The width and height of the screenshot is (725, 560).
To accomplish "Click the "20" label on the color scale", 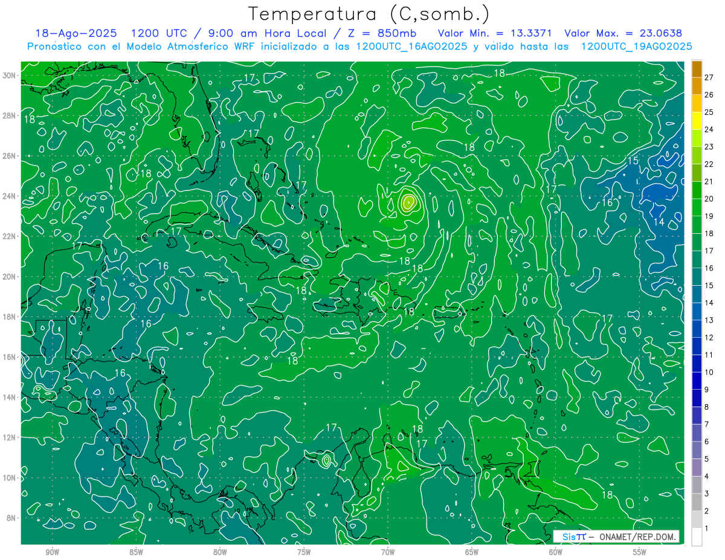I will [x=709, y=199].
